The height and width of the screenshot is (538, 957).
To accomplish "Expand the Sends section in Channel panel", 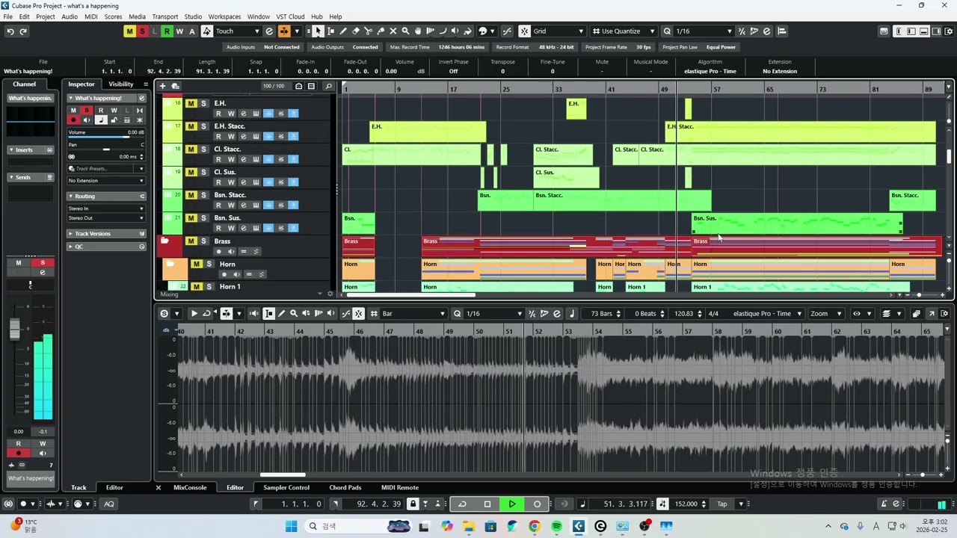I will point(31,178).
